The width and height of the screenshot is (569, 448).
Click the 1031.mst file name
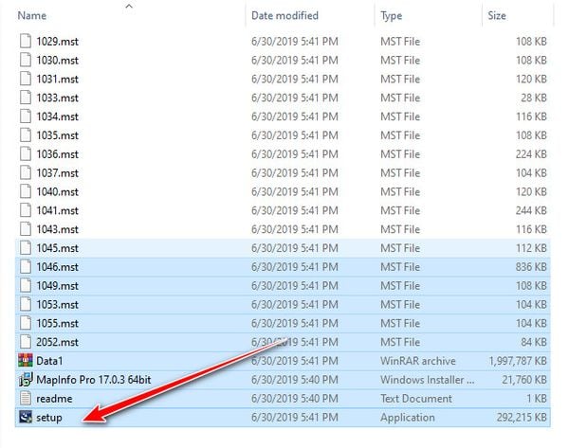point(57,79)
